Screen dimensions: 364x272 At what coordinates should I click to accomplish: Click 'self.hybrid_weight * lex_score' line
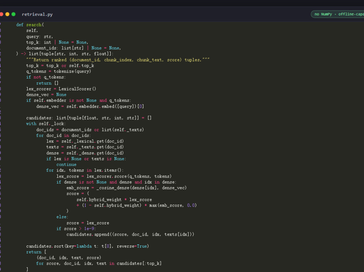click(x=114, y=200)
